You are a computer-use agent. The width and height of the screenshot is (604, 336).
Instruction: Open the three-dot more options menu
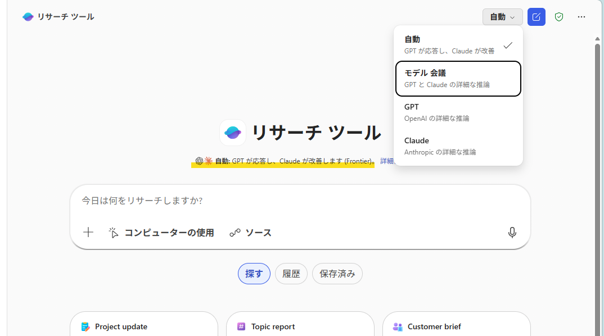pyautogui.click(x=582, y=17)
